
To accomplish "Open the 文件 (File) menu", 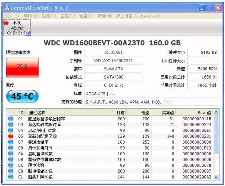I will [x=12, y=16].
